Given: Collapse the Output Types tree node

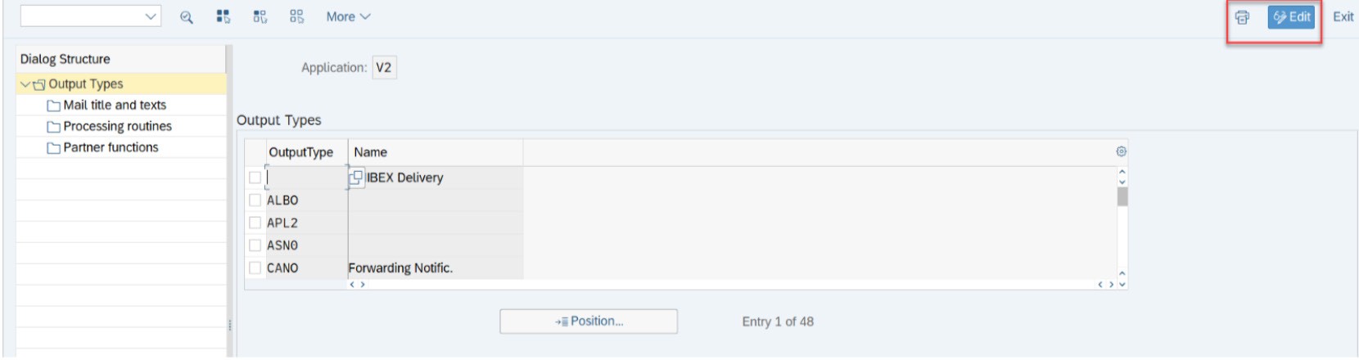Looking at the screenshot, I should 25,84.
